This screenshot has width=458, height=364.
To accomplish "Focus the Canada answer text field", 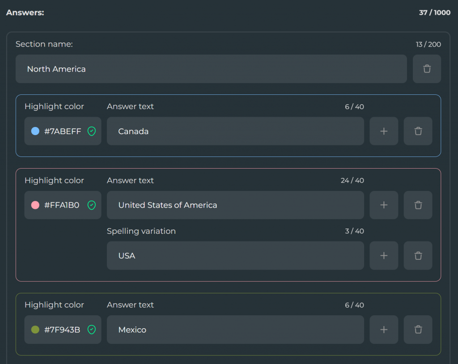I will 235,131.
